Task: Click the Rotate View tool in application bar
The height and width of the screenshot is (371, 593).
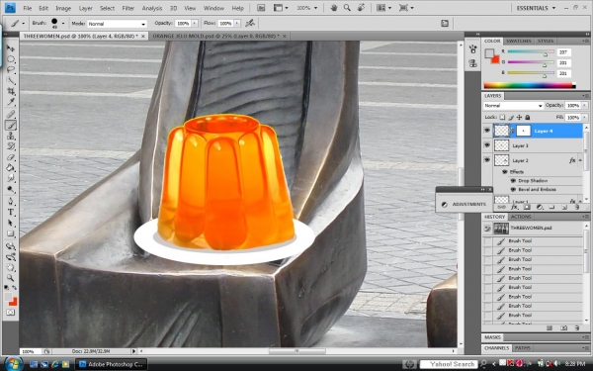Action: pos(361,8)
